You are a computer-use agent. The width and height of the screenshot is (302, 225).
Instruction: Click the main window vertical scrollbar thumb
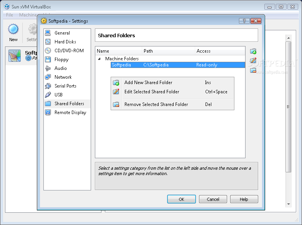289,107
